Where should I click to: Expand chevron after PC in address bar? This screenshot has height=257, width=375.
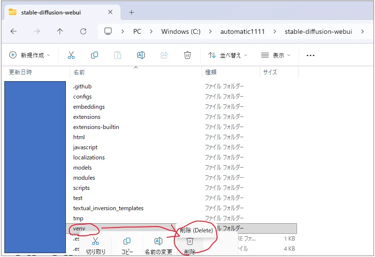[x=151, y=31]
